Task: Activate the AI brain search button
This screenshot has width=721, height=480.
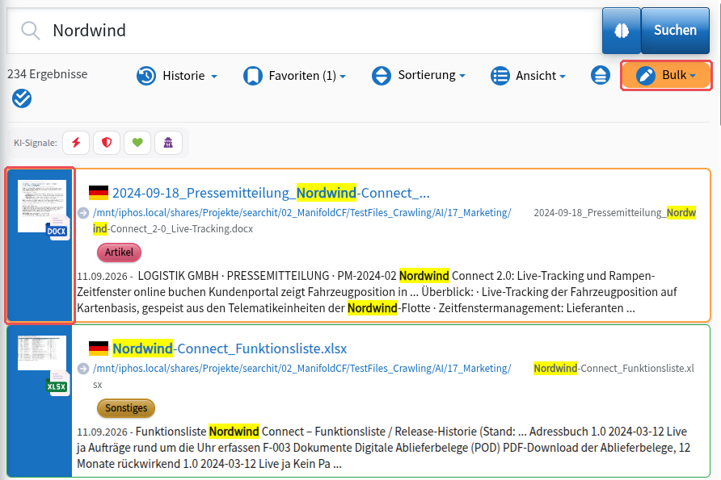Action: [x=622, y=31]
